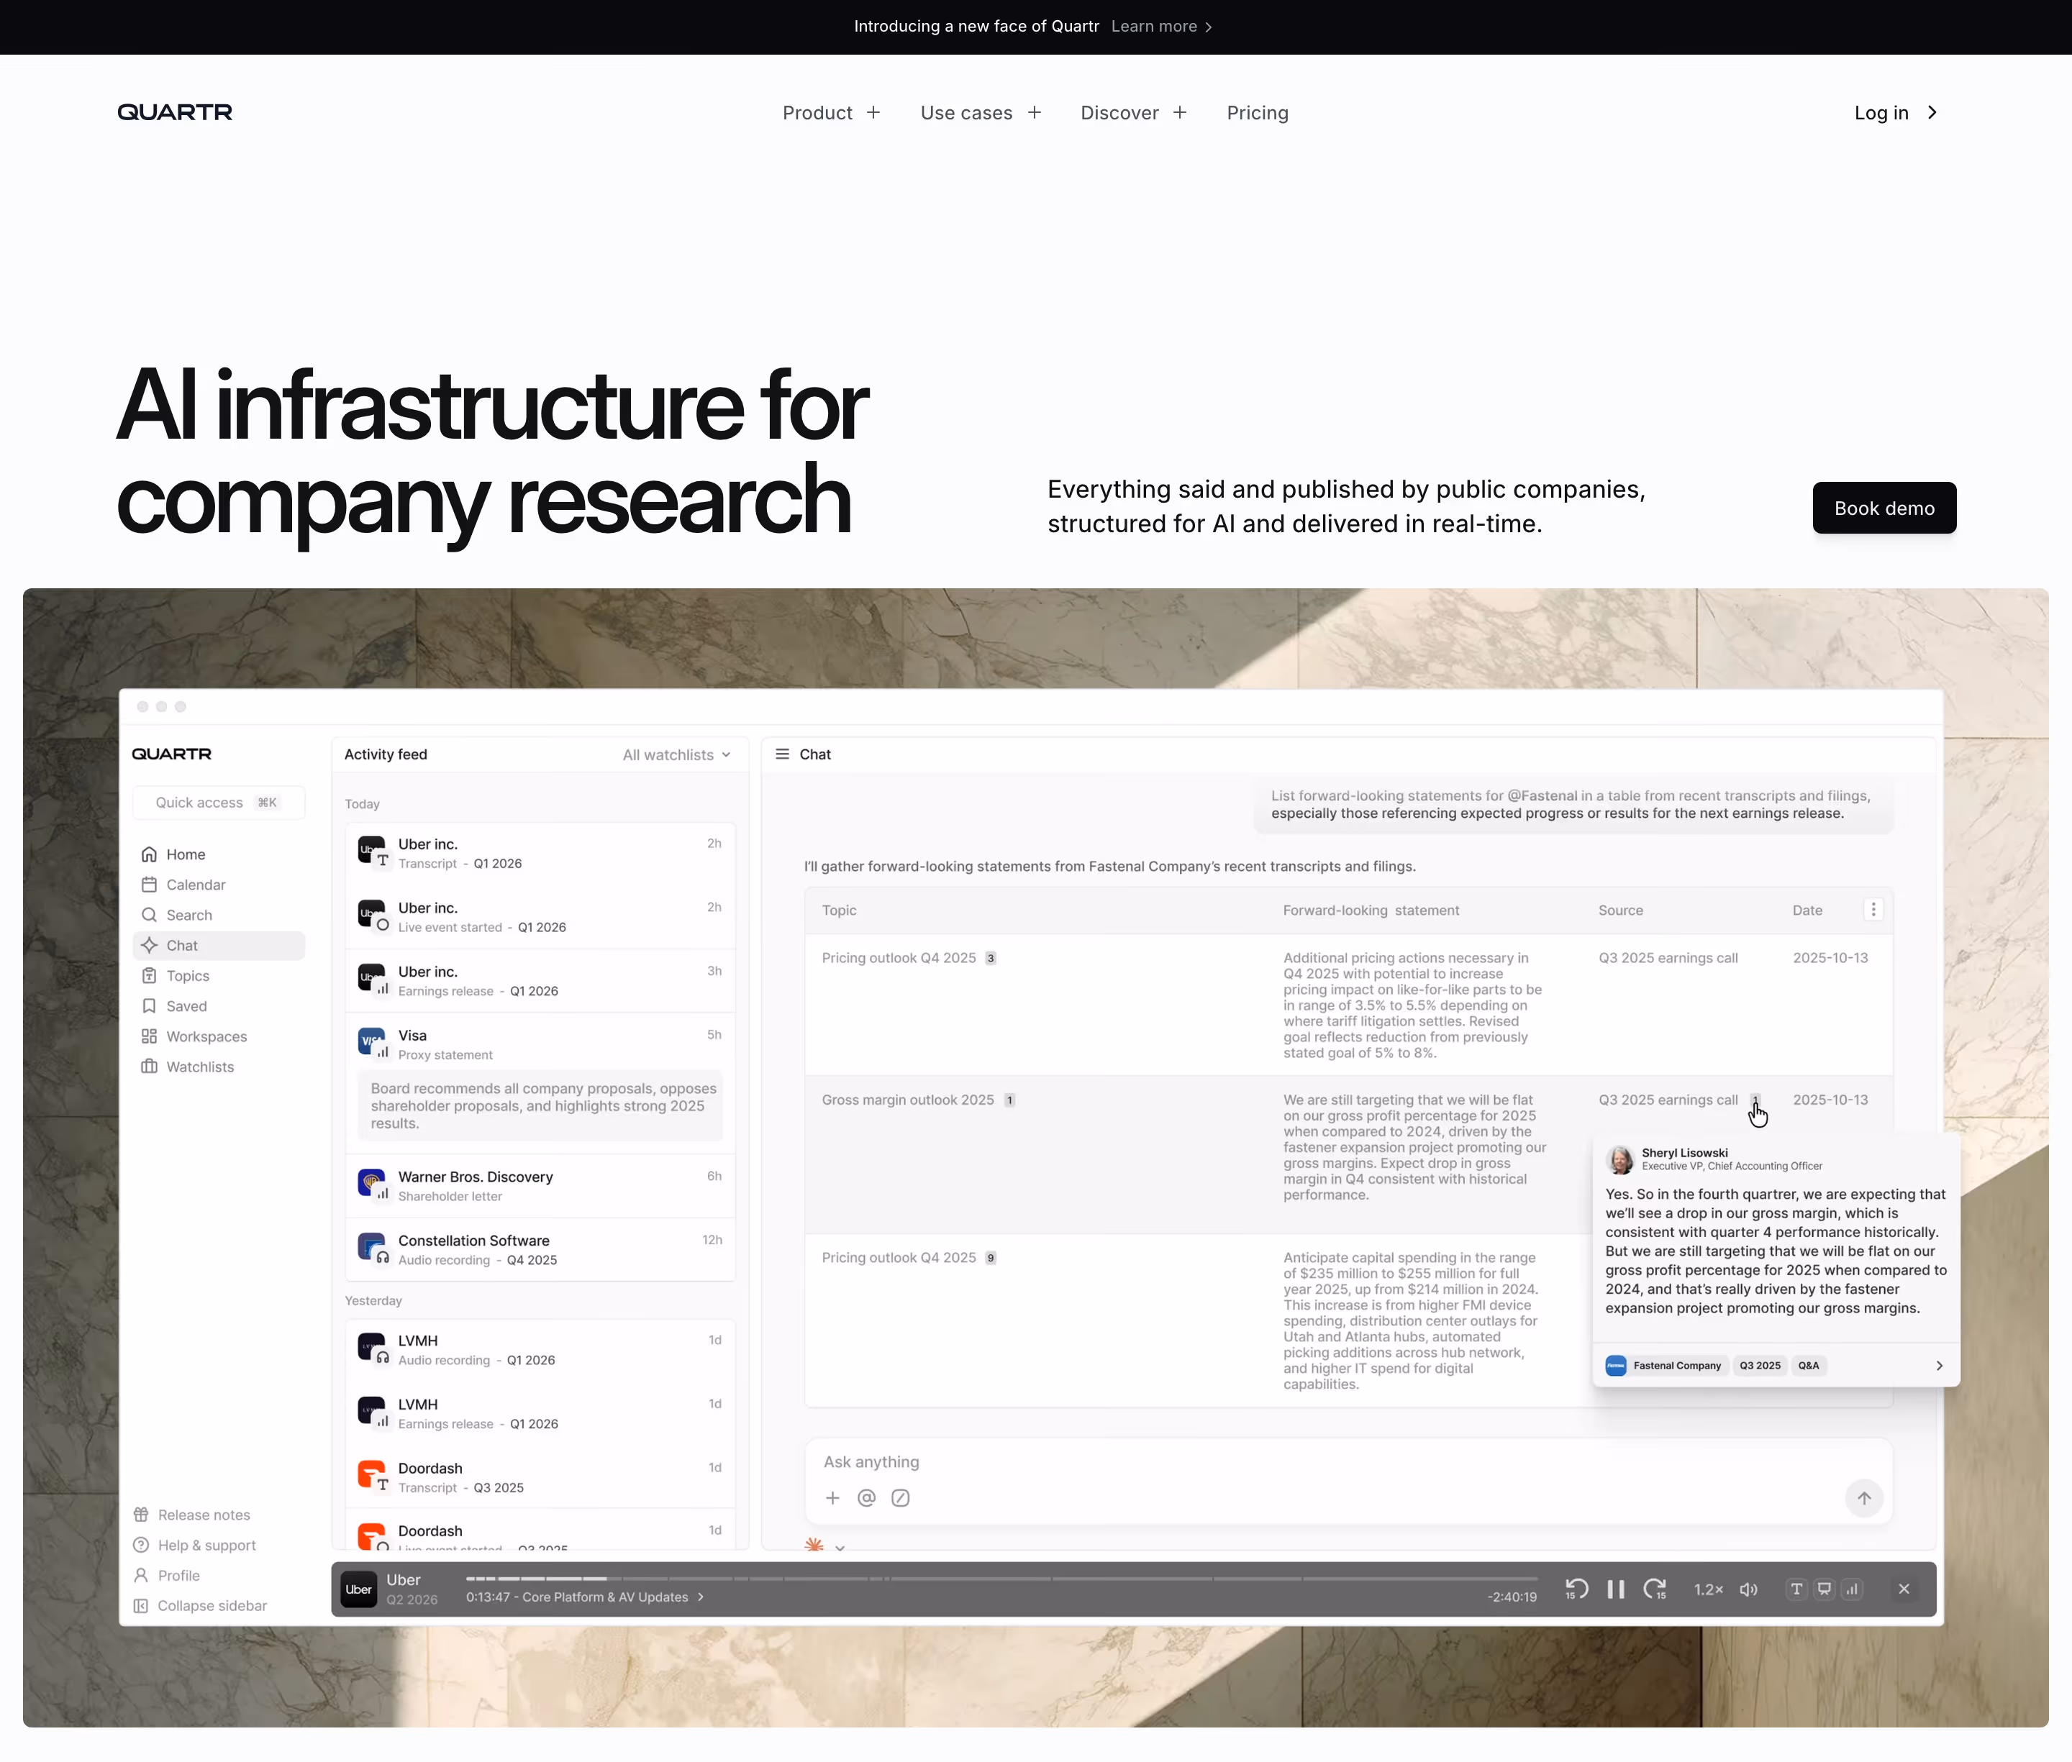Select Chat in the sidebar
This screenshot has height=1762, width=2072.
219,945
